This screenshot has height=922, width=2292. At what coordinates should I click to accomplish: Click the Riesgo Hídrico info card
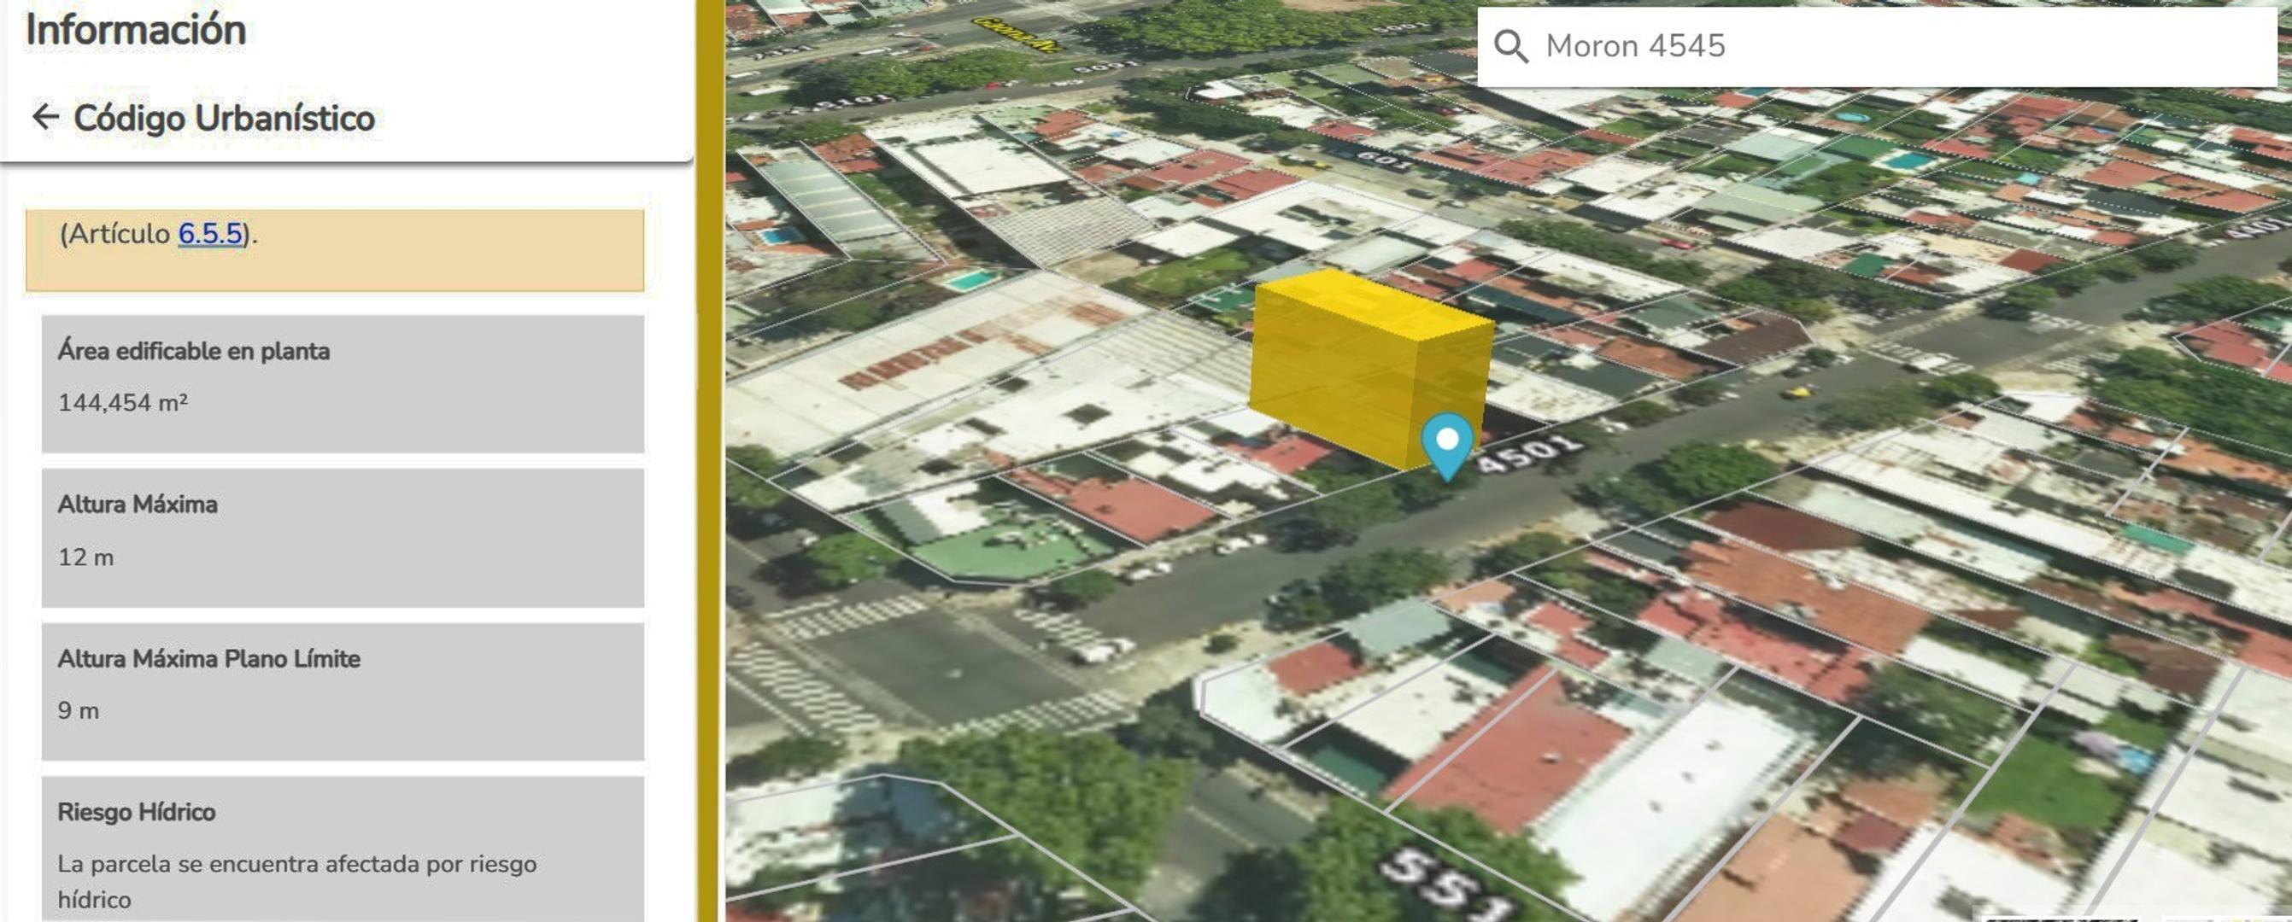pos(343,849)
